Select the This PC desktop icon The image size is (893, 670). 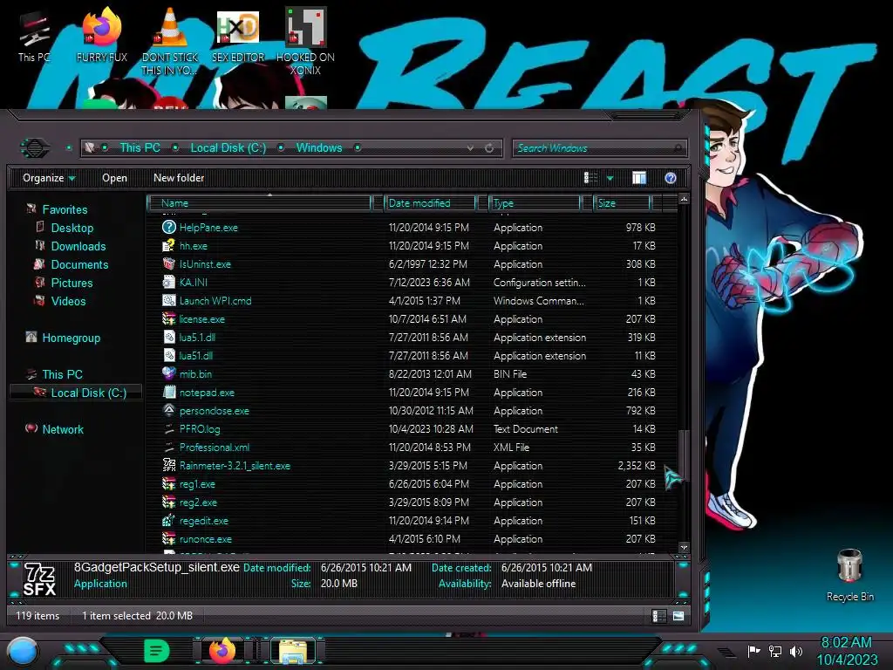pyautogui.click(x=34, y=37)
